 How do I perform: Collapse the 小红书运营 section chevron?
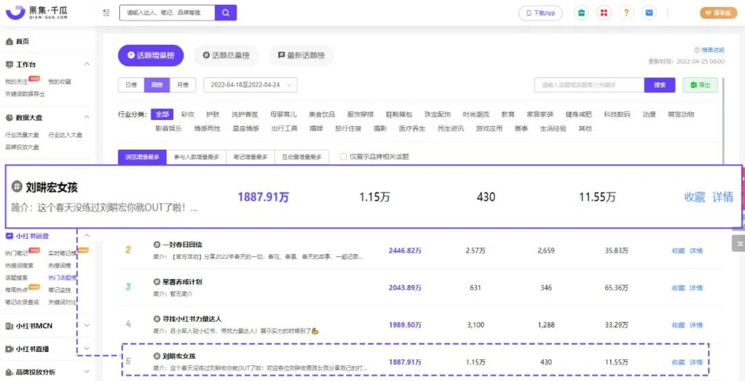[x=87, y=235]
